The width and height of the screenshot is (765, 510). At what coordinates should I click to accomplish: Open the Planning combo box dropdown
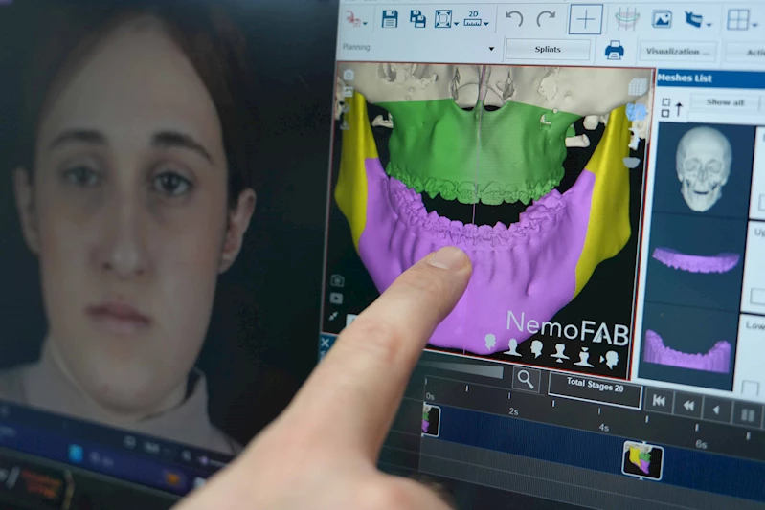[x=491, y=49]
